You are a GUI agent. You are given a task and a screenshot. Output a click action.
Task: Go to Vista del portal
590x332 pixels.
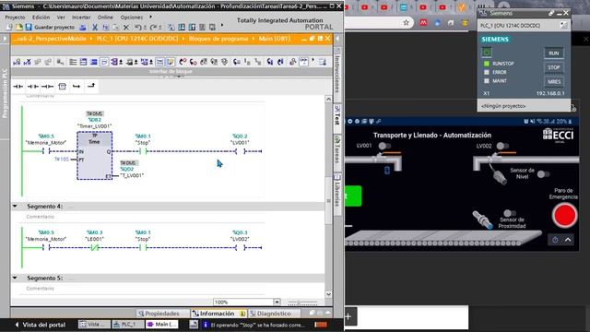[x=40, y=325]
